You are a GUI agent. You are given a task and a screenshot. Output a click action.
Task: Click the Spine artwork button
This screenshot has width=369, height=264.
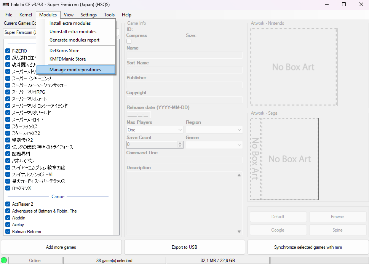pyautogui.click(x=337, y=230)
